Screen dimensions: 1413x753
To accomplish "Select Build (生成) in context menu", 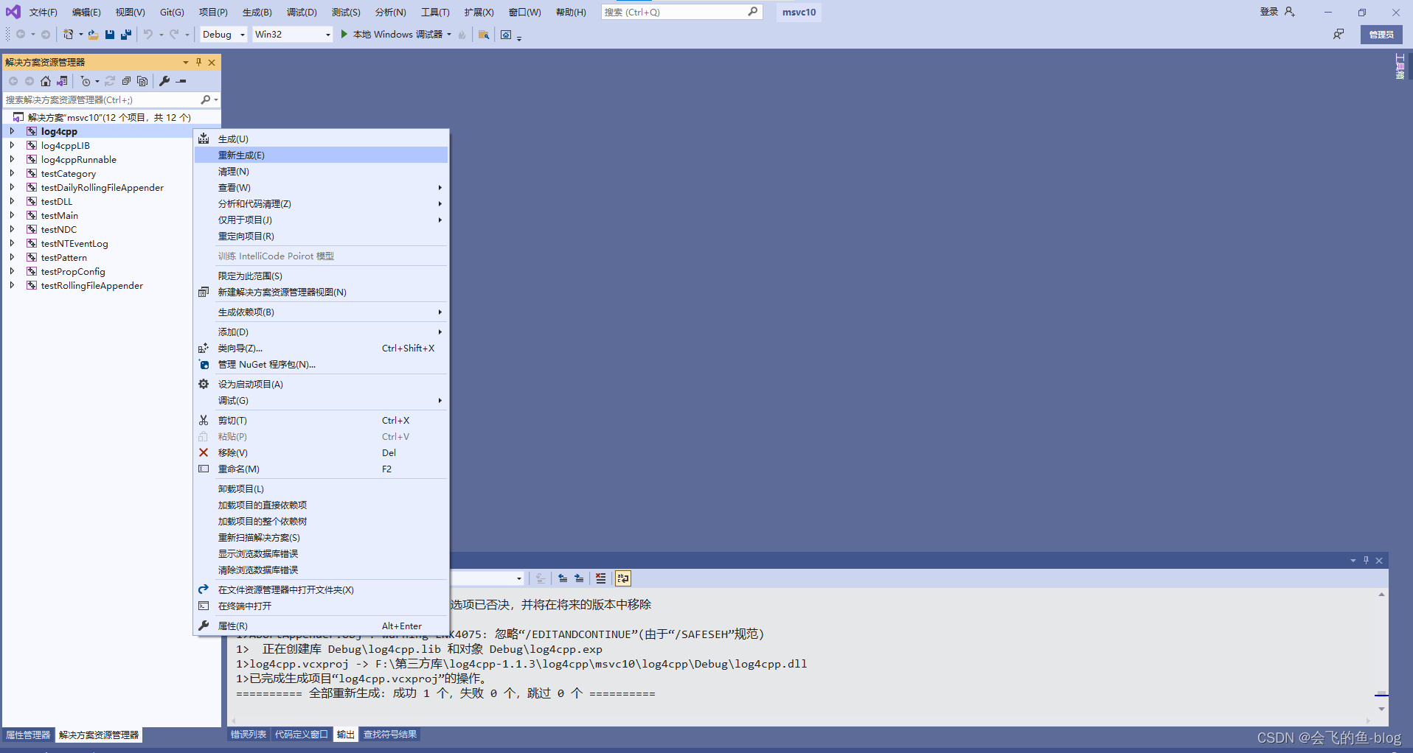I will click(321, 139).
